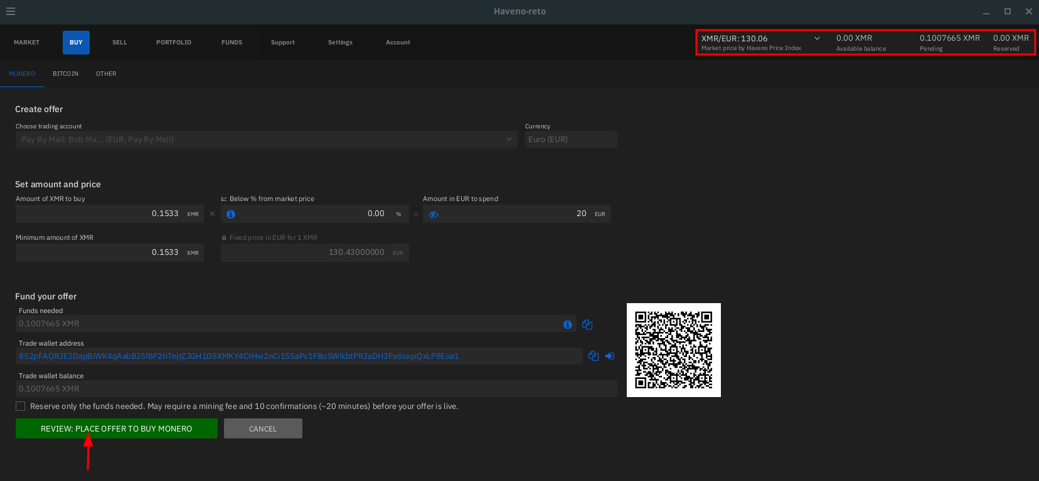Switch to the Bitcoin tab
Image resolution: width=1039 pixels, height=481 pixels.
65,74
